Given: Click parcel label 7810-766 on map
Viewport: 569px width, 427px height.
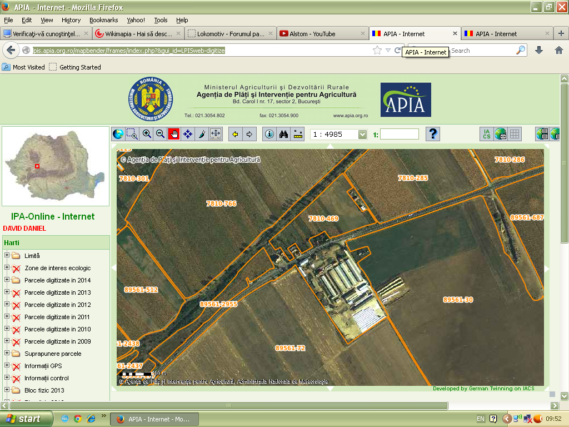Looking at the screenshot, I should [x=221, y=203].
